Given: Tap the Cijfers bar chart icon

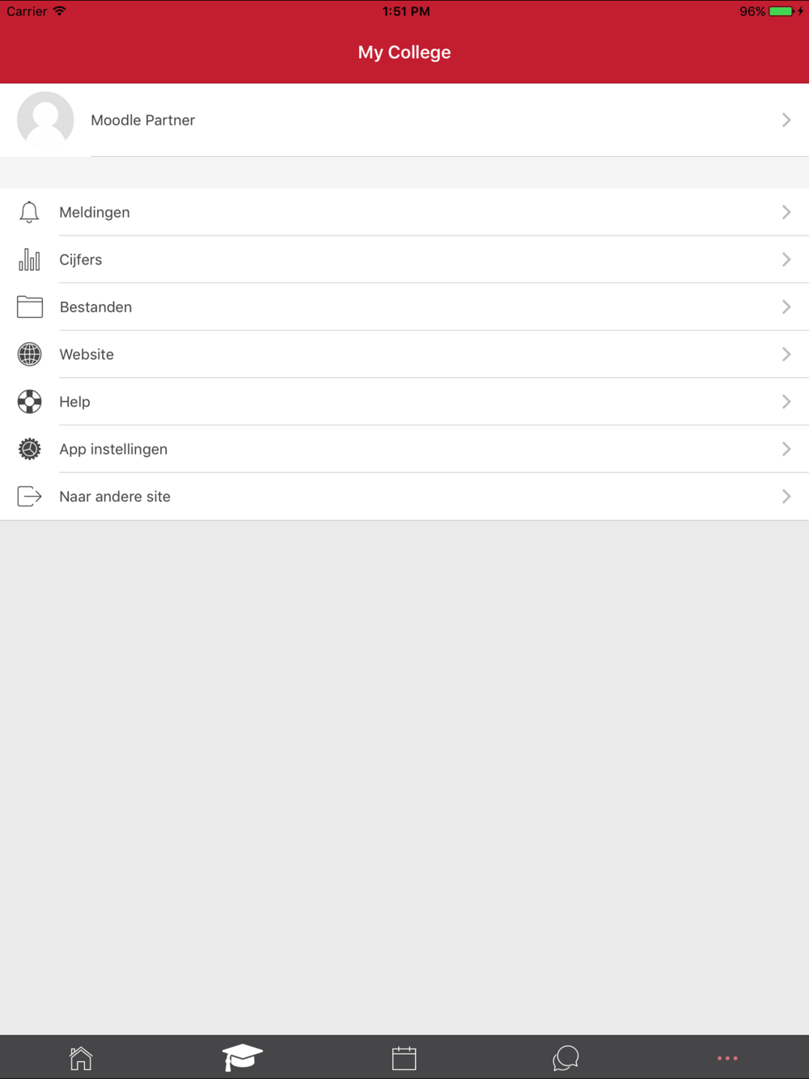Looking at the screenshot, I should [29, 260].
